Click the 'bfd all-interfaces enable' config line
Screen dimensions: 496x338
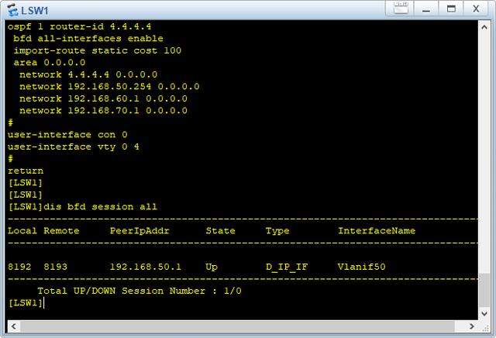(x=88, y=38)
